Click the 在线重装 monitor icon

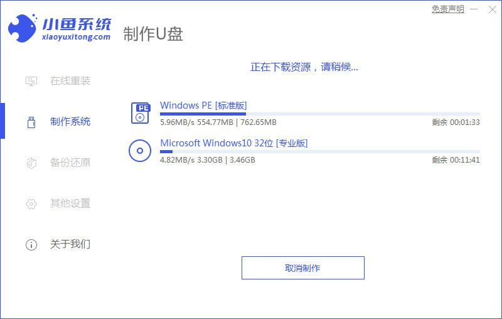(x=31, y=81)
